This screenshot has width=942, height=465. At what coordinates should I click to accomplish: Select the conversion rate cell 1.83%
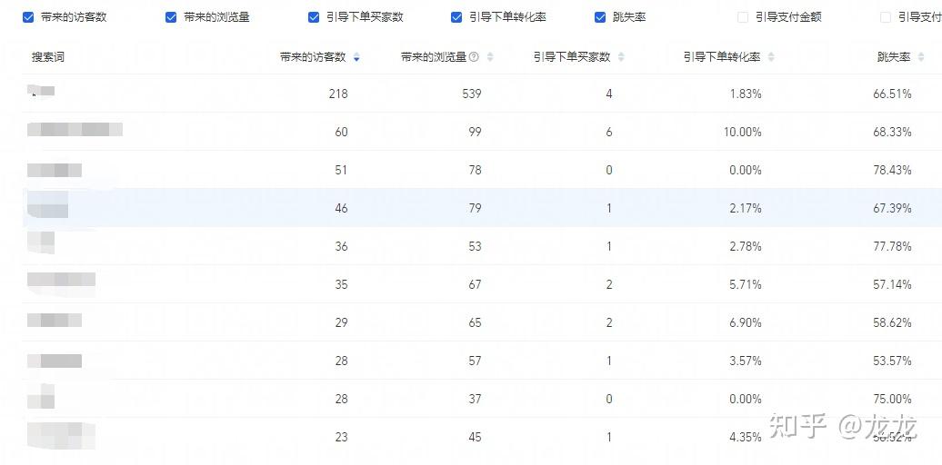click(x=746, y=94)
